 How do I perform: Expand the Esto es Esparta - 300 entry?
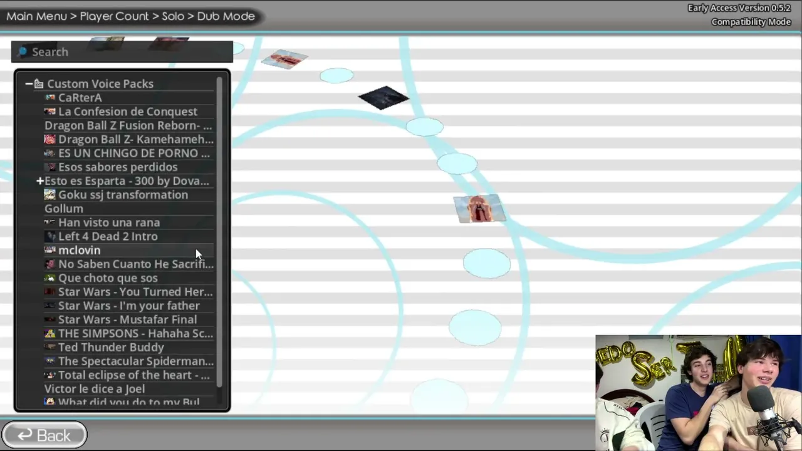pyautogui.click(x=40, y=181)
